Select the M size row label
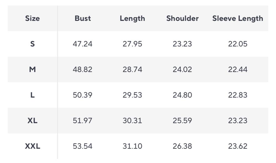Image resolution: width=276 pixels, height=163 pixels. (33, 70)
